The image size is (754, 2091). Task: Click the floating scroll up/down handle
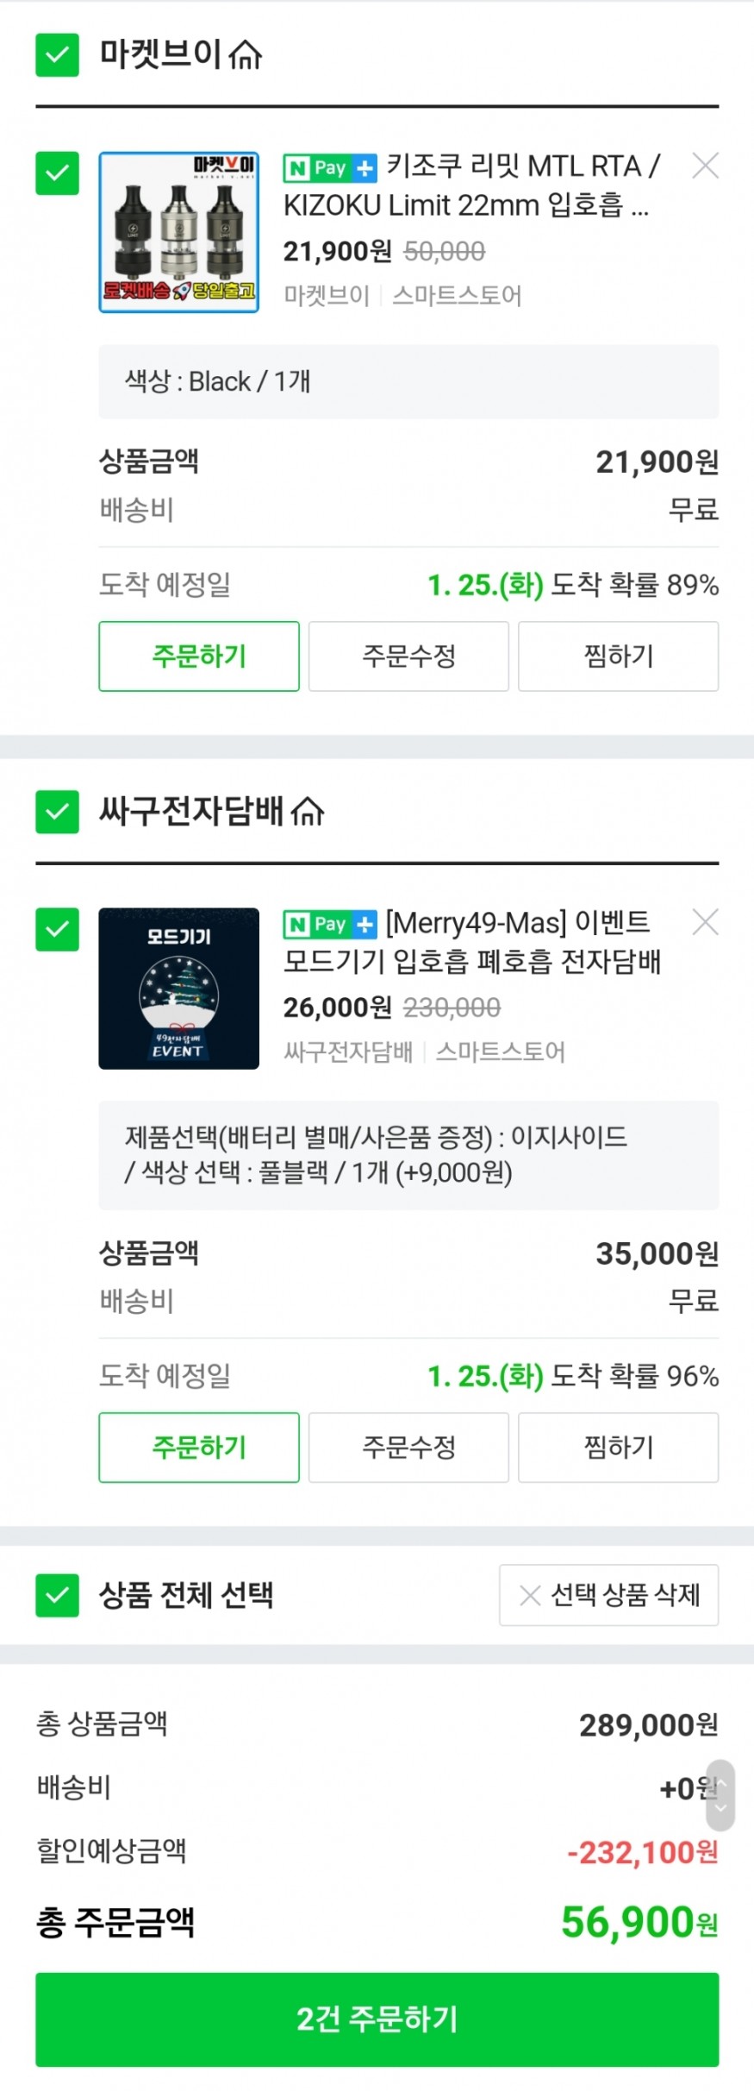tap(720, 1795)
